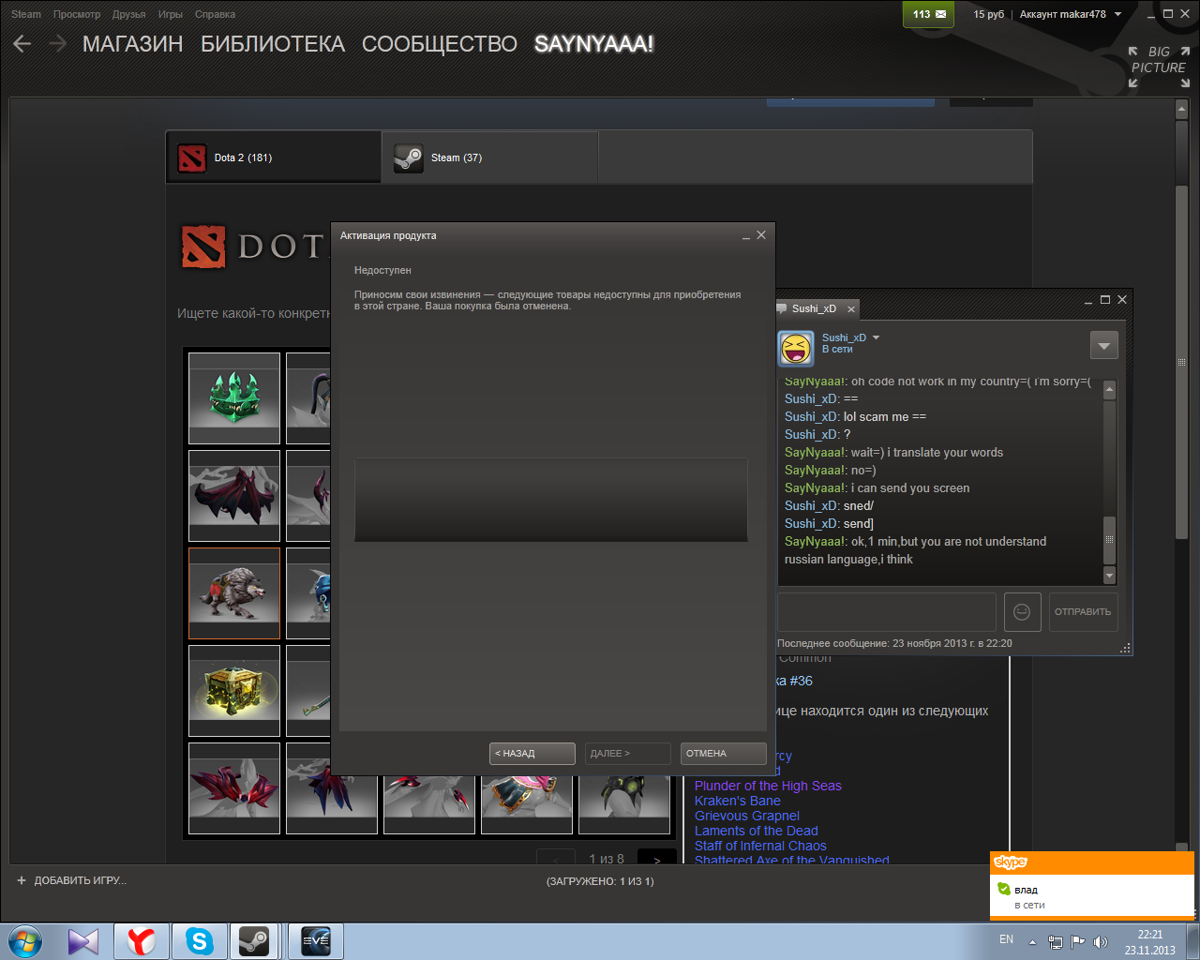Screen dimensions: 1200x960
Task: Select the grey wolf inventory item
Action: tap(234, 593)
